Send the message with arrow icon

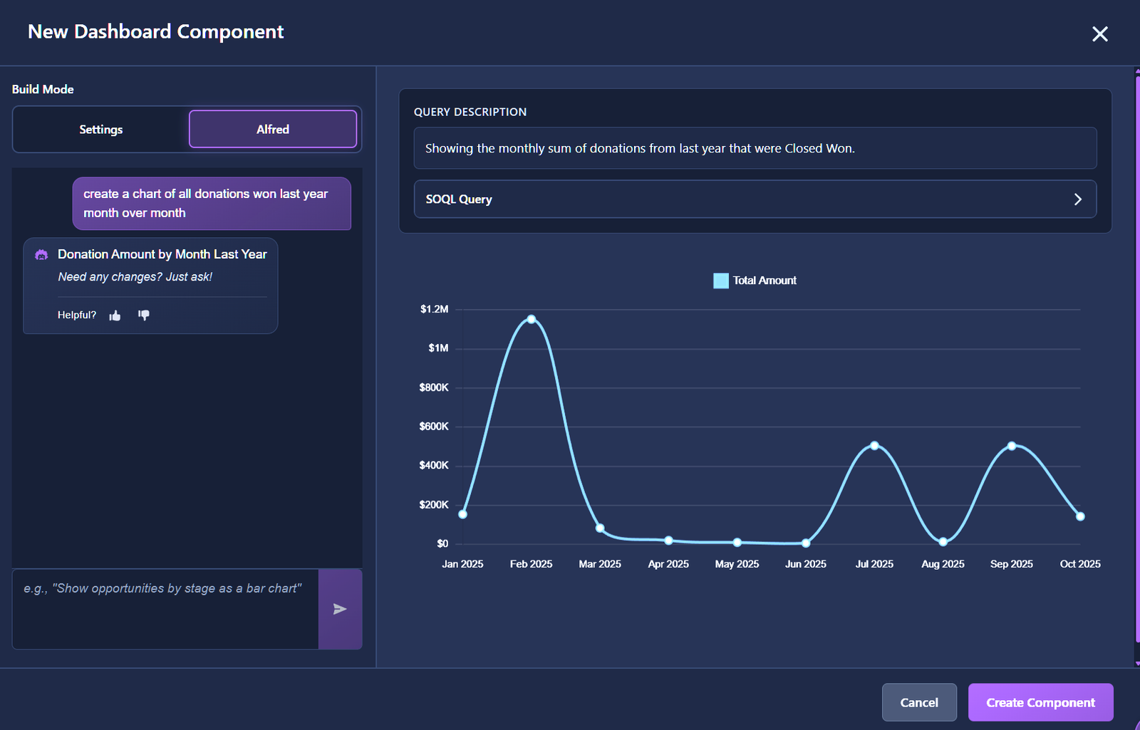tap(340, 609)
